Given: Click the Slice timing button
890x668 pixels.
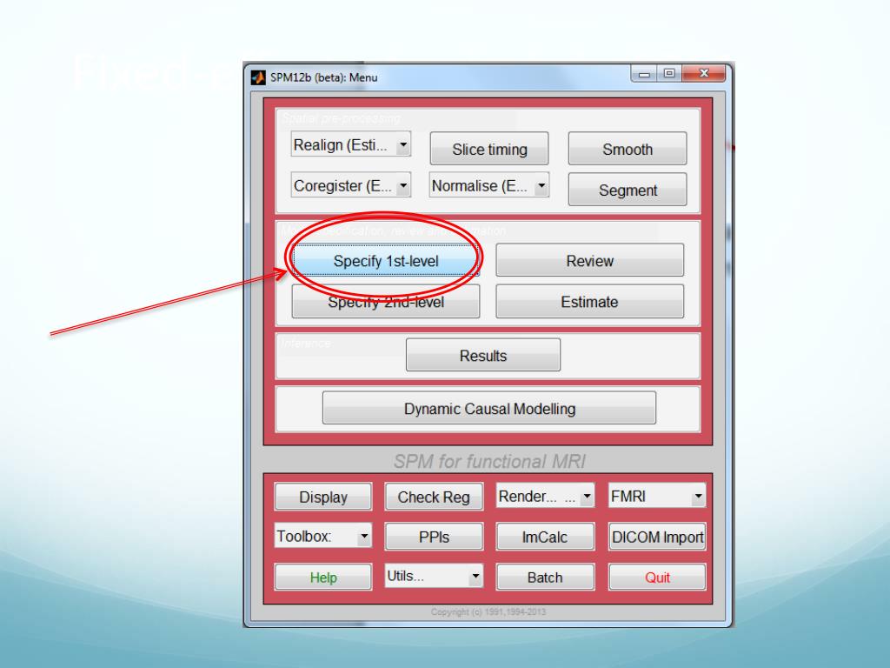Looking at the screenshot, I should [x=489, y=149].
